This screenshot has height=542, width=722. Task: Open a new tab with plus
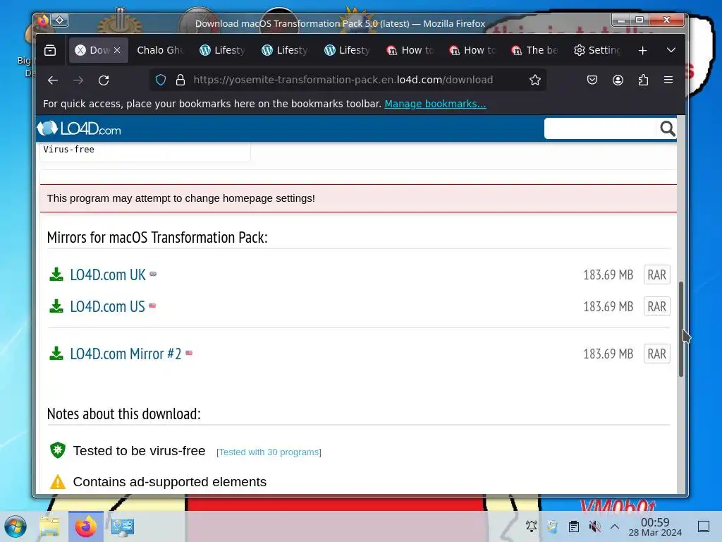643,50
